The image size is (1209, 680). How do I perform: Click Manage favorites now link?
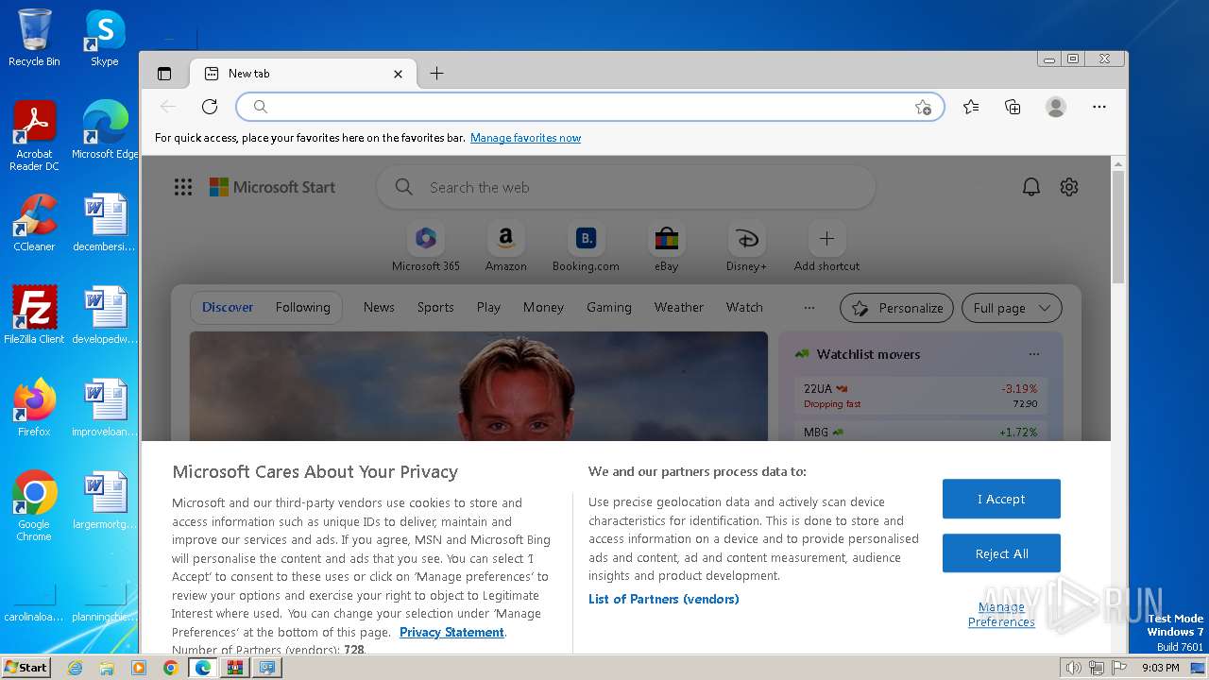(525, 138)
